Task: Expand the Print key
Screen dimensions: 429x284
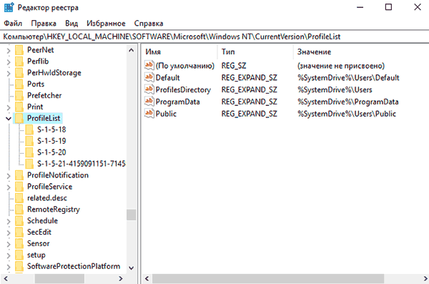Action: pos(9,107)
